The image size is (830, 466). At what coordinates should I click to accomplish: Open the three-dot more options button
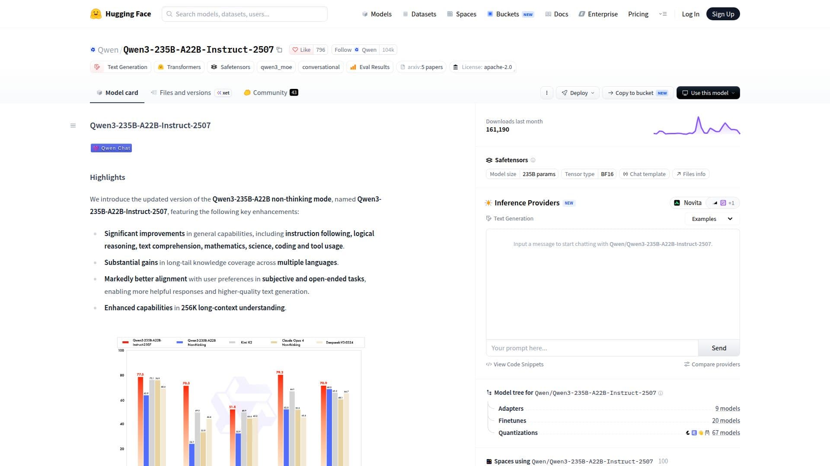546,93
